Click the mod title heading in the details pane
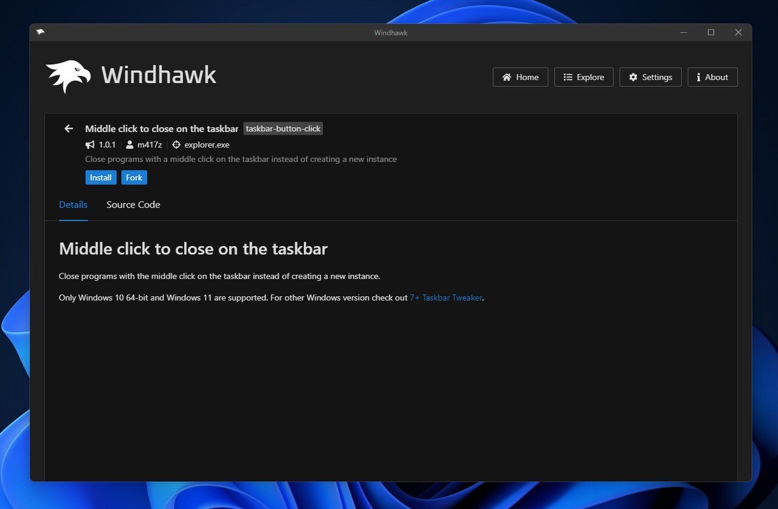778x509 pixels. (x=193, y=248)
